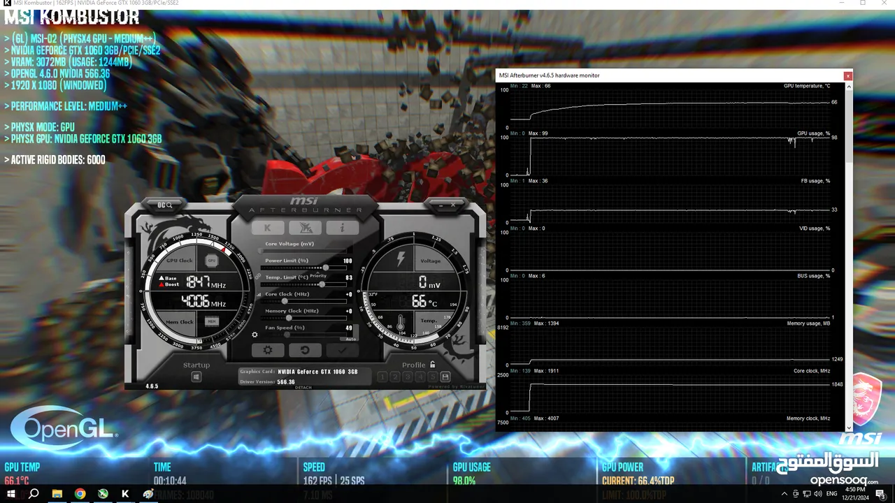Screen dimensions: 895x503
Task: Open File Explorer from the taskbar
Action: 57,494
